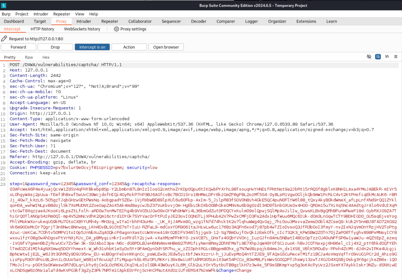Screen dimensions: 402x278
Task: Click the PHPSESSID cookie value
Action: pos(88,168)
